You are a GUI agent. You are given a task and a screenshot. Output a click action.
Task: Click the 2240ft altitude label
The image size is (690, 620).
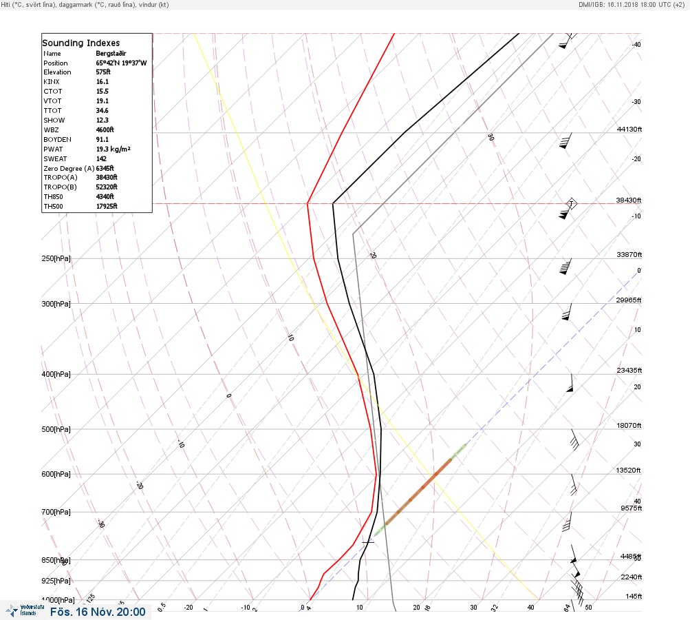(x=632, y=577)
